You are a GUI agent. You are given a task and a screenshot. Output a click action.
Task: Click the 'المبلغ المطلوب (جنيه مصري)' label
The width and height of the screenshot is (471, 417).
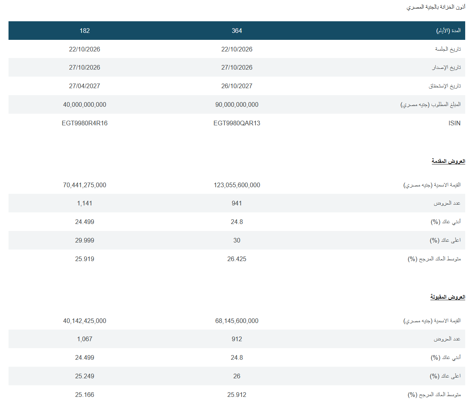(431, 104)
